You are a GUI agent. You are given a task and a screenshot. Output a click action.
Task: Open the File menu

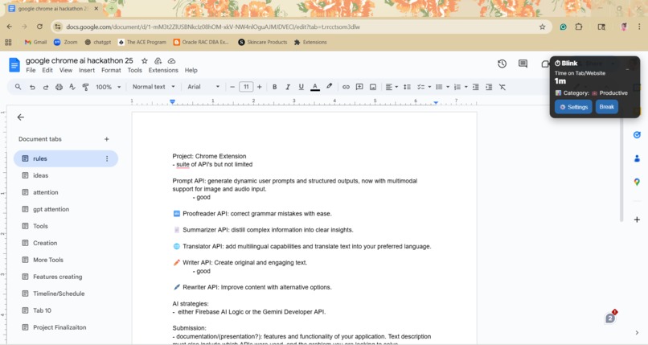pyautogui.click(x=31, y=70)
